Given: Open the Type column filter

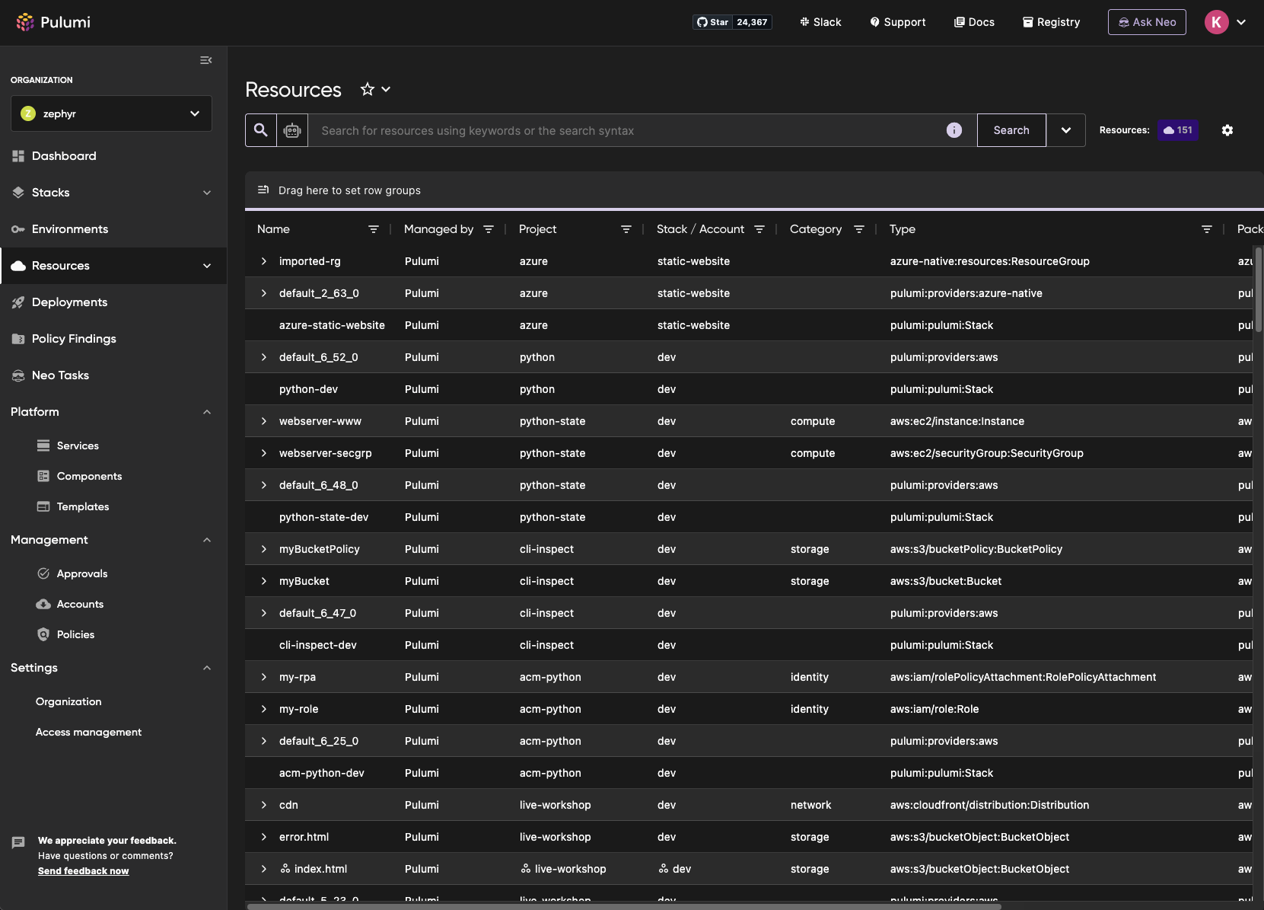Looking at the screenshot, I should tap(1207, 228).
